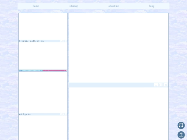The width and height of the screenshot is (187, 140).
Task: Close the blinkie collection window
Action: pos(66,41)
